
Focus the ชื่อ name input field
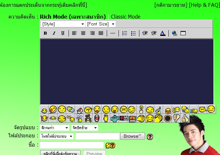pyautogui.click(x=72, y=145)
